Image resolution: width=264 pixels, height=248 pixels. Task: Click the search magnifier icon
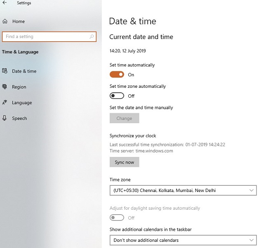click(x=92, y=37)
